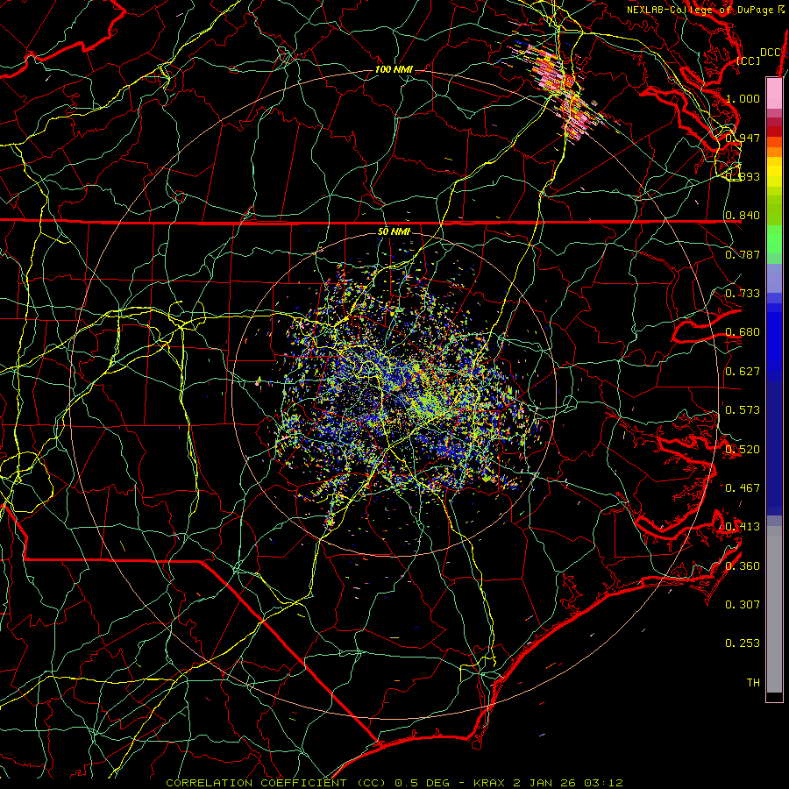Select the 0.360 legend value

[x=743, y=565]
